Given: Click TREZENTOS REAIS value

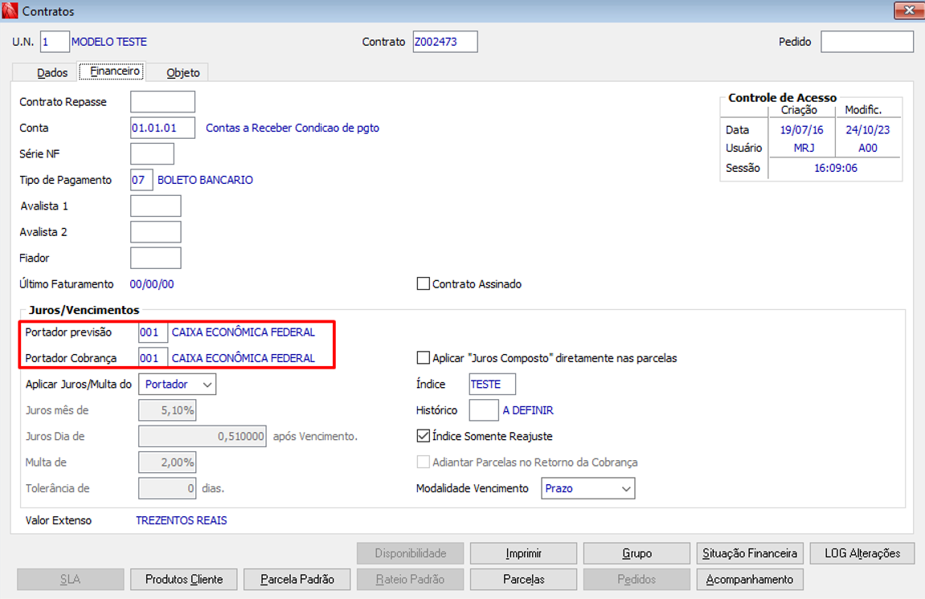Looking at the screenshot, I should click(181, 520).
